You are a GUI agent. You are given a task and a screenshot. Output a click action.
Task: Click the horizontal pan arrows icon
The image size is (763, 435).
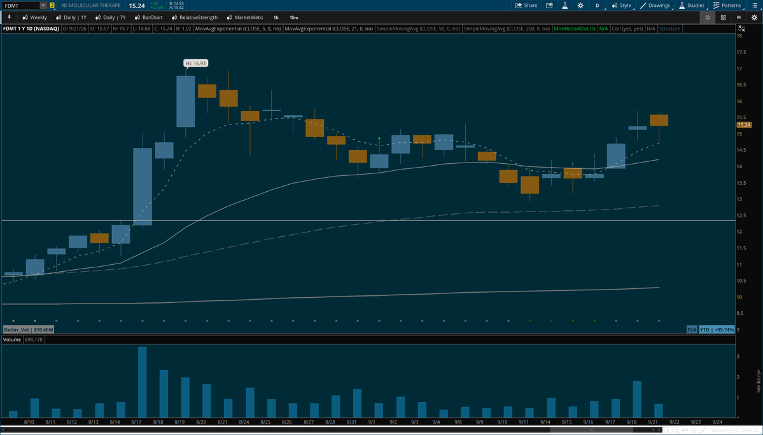685,430
